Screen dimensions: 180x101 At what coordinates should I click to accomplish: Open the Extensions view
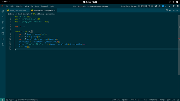tap(3, 39)
